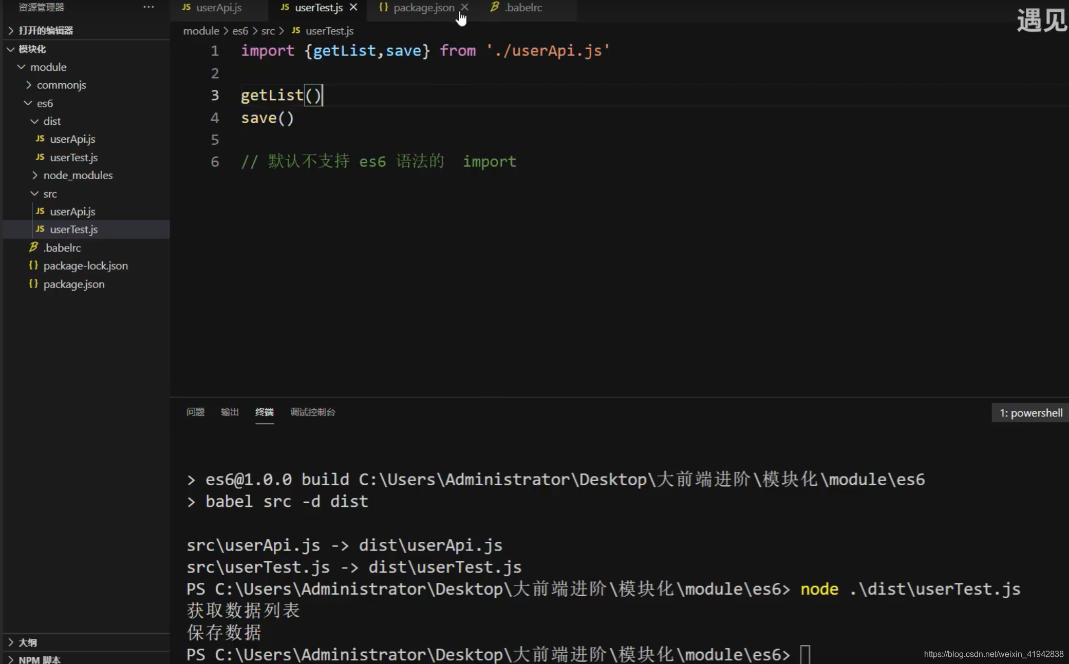Switch to the package.json editor tab
Viewport: 1069px width, 664px height.
click(x=424, y=8)
